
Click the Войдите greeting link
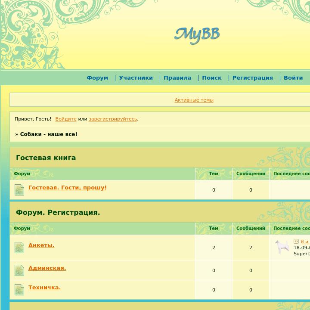66,119
